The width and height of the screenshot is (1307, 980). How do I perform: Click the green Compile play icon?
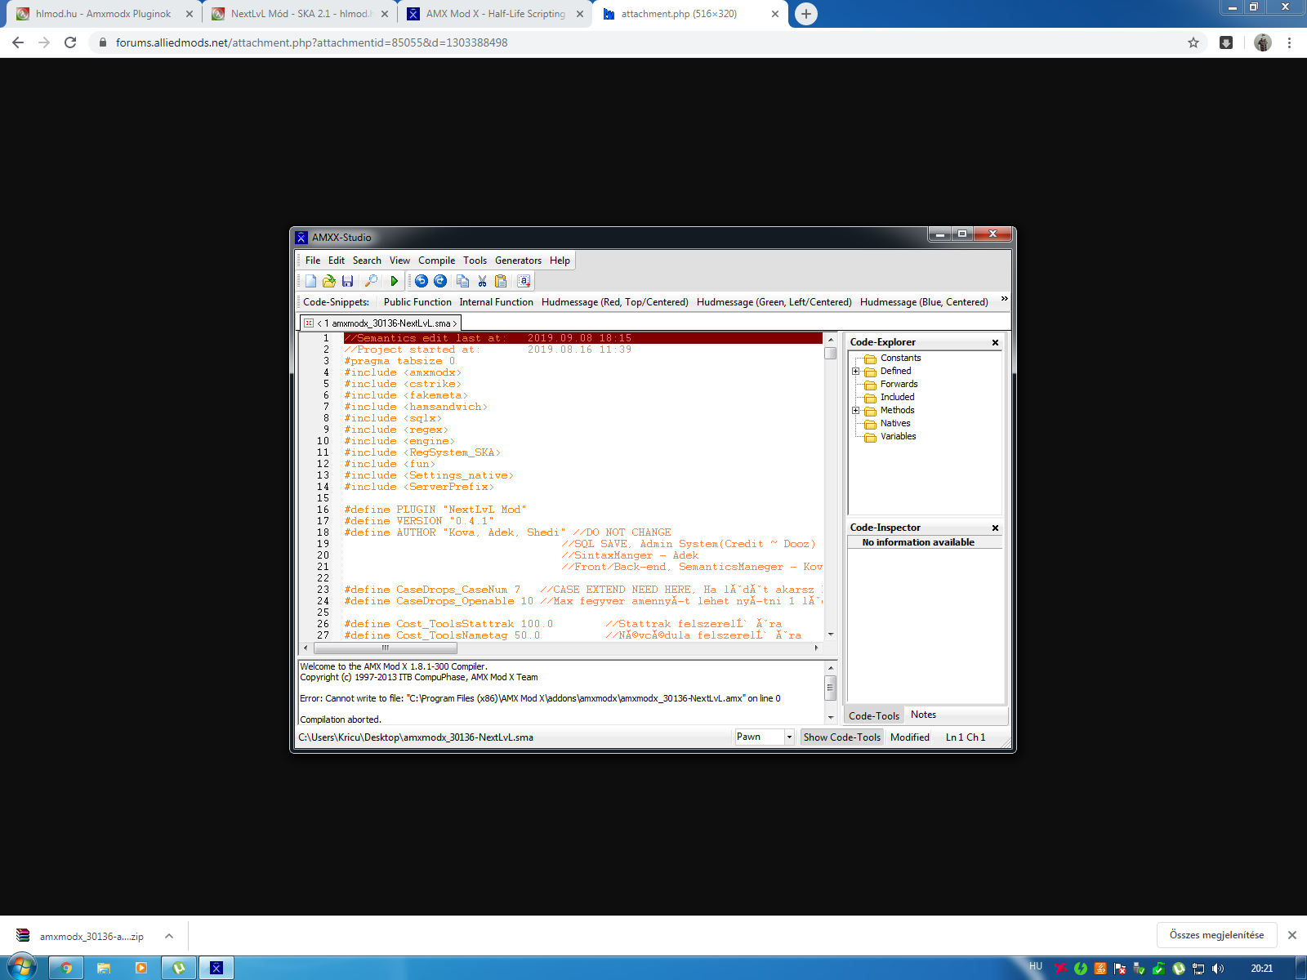tap(394, 281)
